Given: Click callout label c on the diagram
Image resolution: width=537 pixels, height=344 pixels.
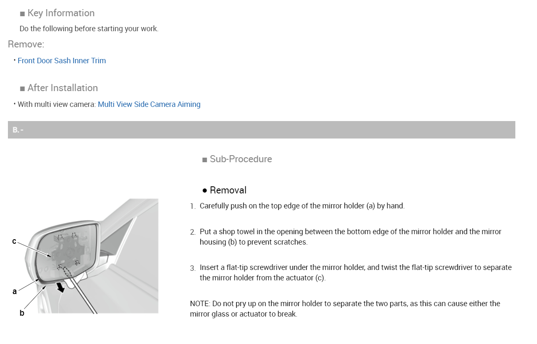Looking at the screenshot, I should coord(14,241).
